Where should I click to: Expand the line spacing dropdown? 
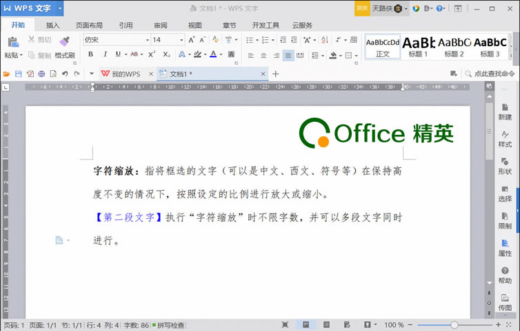click(323, 56)
